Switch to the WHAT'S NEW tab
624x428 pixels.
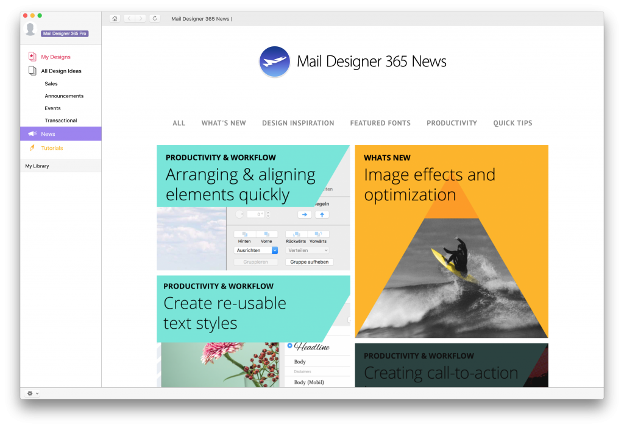(223, 124)
